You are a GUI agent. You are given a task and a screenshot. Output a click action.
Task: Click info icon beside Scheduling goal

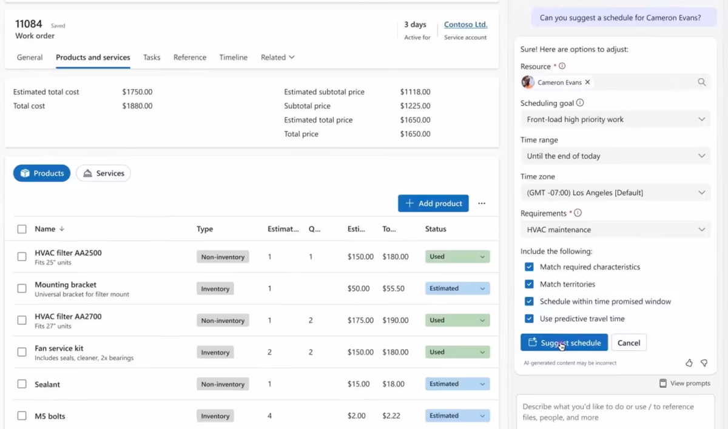(x=580, y=103)
